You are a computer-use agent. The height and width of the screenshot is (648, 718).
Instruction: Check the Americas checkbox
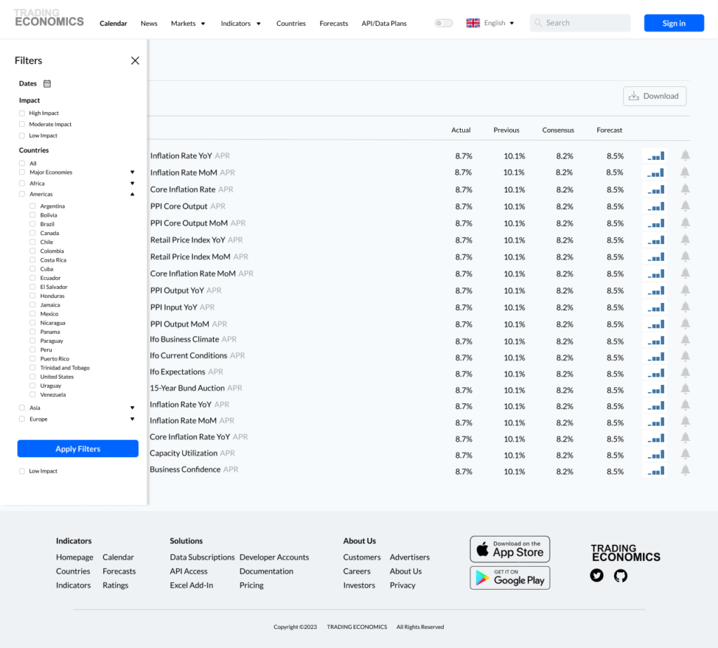(22, 194)
